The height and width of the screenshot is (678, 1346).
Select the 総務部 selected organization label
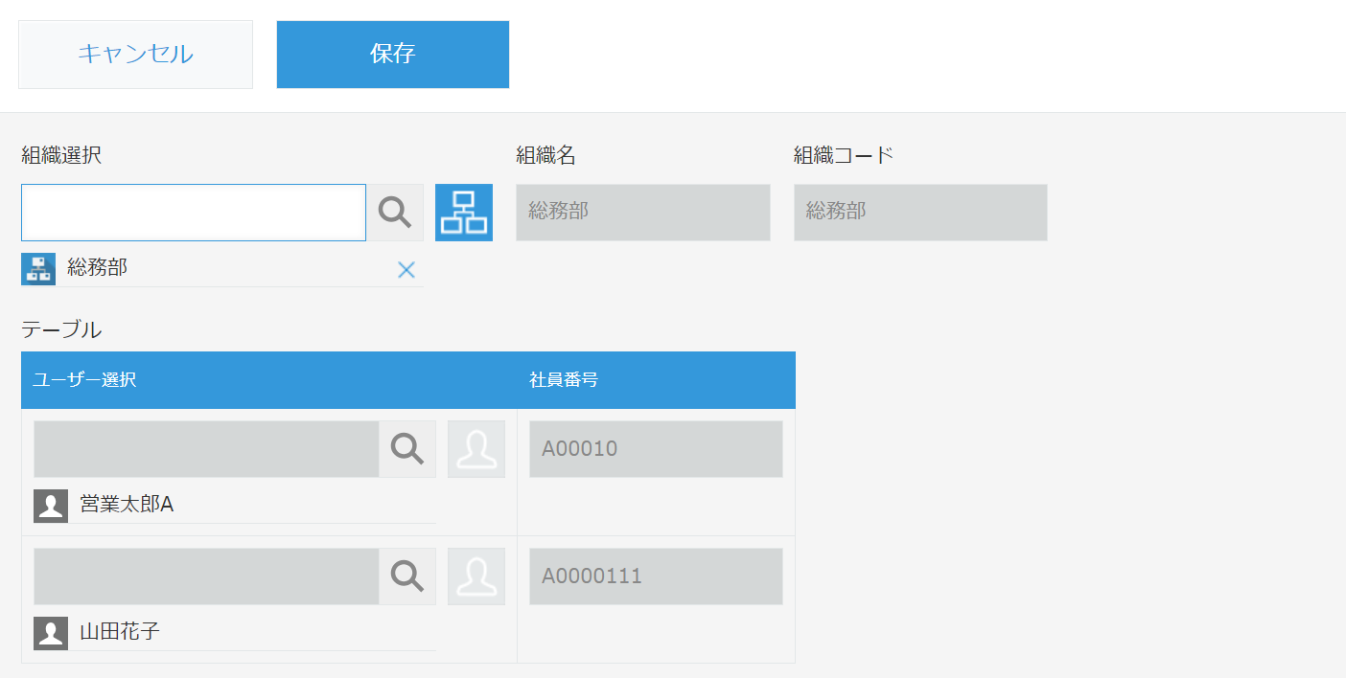(x=97, y=268)
